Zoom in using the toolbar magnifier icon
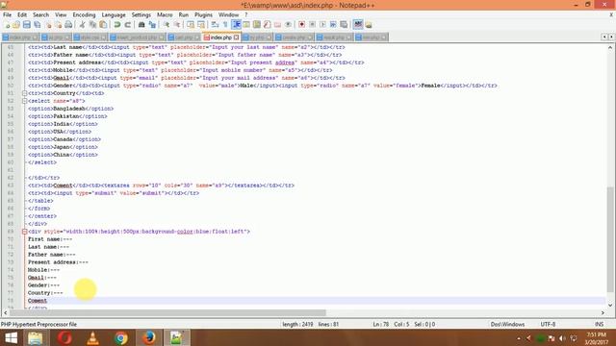The image size is (616, 346). click(167, 25)
